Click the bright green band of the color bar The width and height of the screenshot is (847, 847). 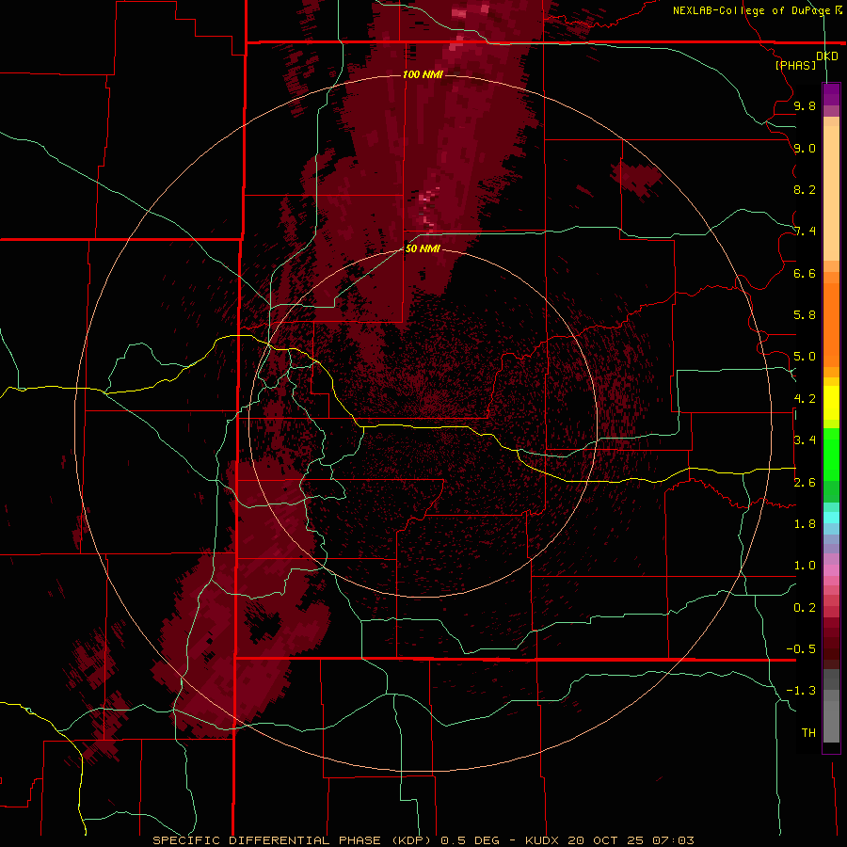point(831,454)
